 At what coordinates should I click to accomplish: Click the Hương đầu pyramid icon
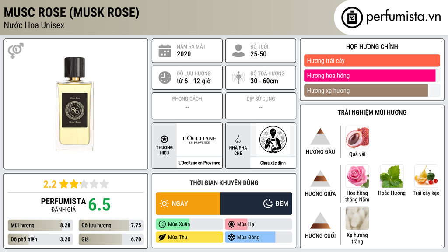click(320, 136)
